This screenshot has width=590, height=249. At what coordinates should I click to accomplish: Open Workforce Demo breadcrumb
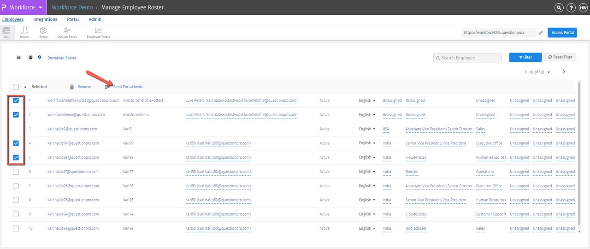pyautogui.click(x=72, y=7)
